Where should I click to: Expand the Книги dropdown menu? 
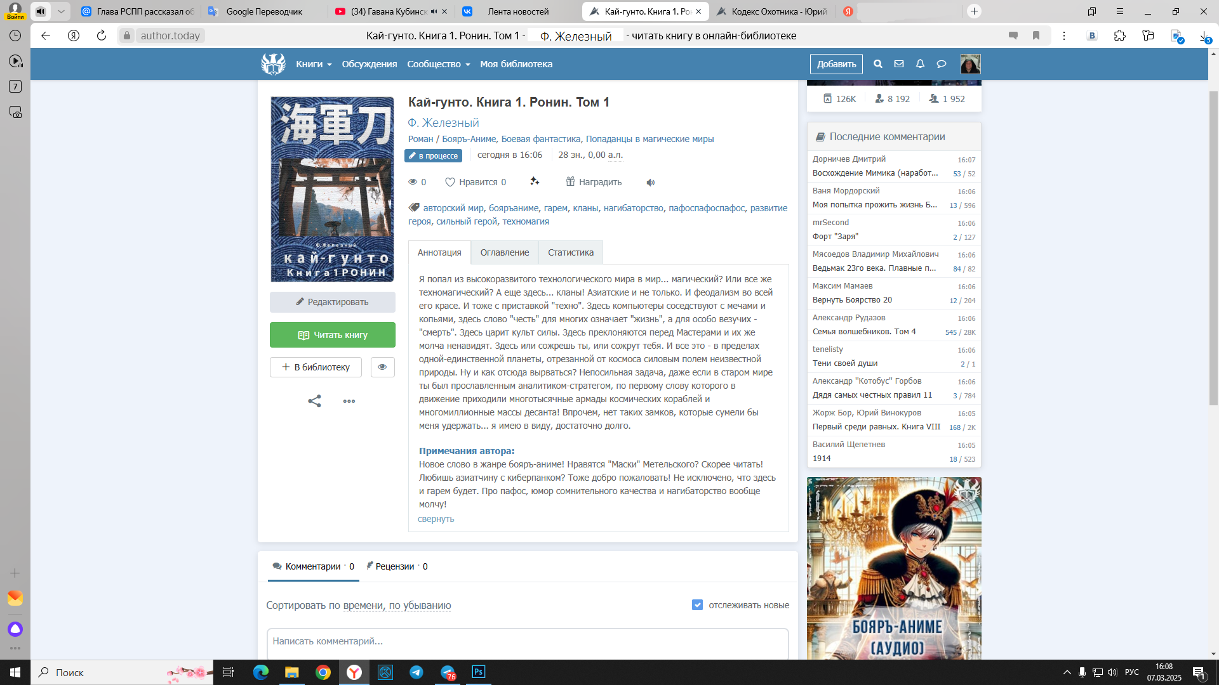pos(314,64)
